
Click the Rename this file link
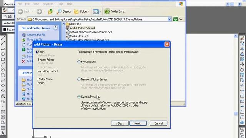[36, 35]
